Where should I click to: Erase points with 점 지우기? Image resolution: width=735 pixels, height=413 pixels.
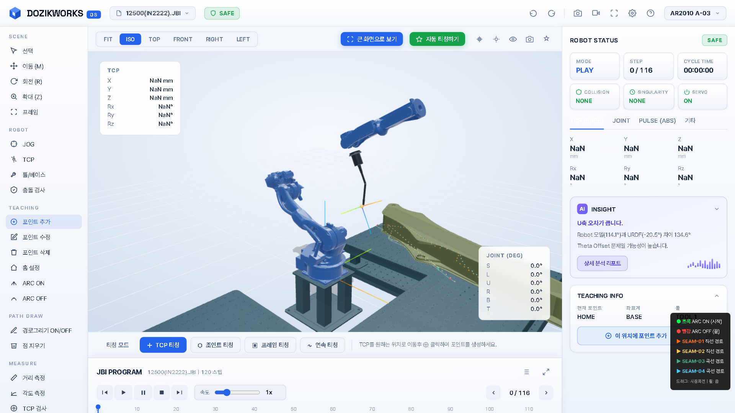coord(44,346)
